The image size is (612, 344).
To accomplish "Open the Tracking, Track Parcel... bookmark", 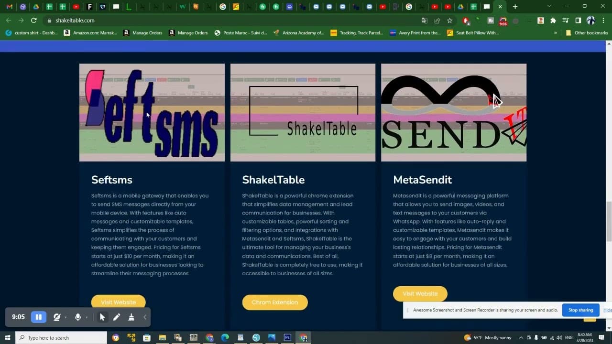I will click(357, 33).
